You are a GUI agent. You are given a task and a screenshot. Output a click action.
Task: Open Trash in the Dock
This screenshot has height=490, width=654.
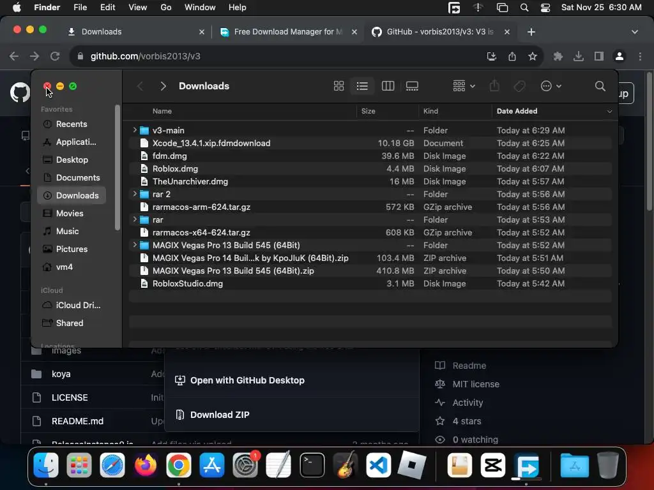(608, 465)
